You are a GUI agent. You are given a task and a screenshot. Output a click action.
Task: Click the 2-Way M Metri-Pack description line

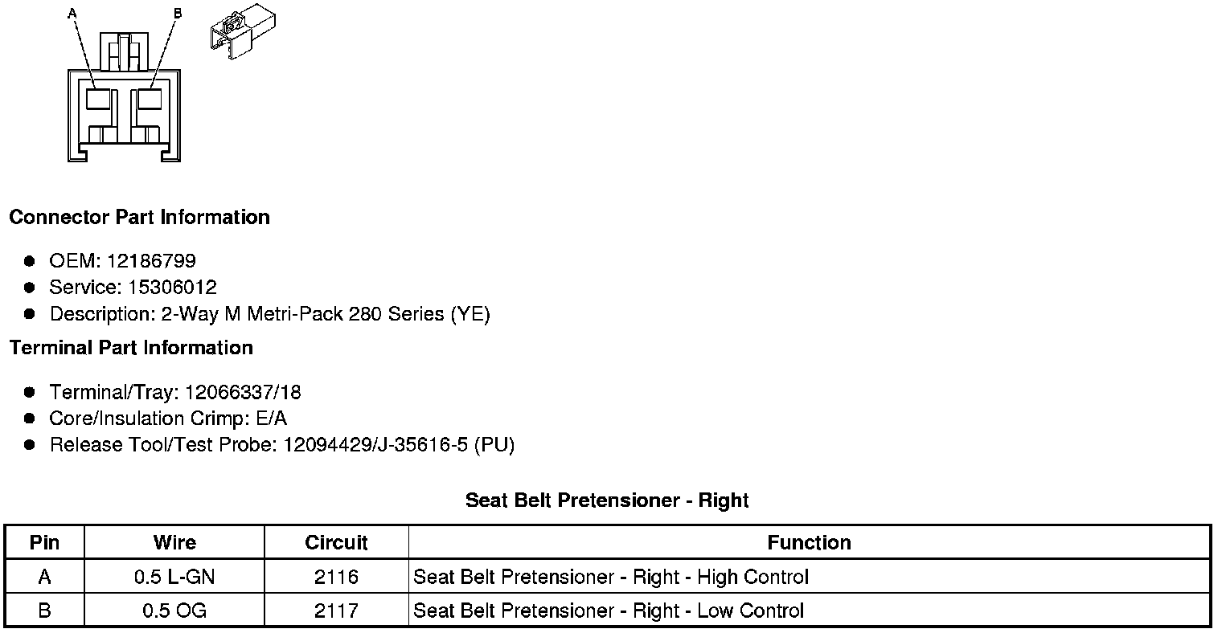tap(269, 314)
